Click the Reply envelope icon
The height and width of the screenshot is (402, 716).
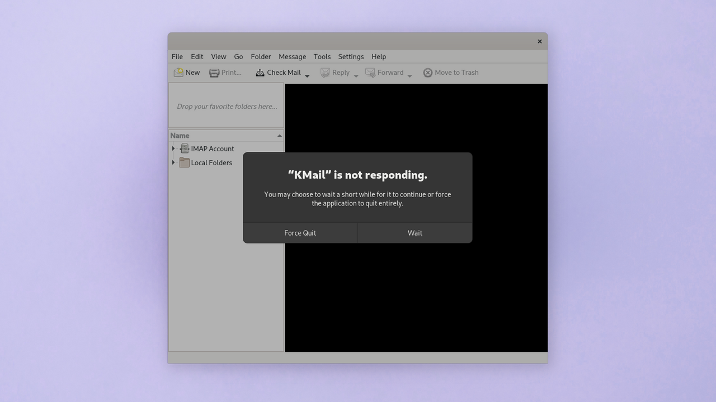point(325,73)
